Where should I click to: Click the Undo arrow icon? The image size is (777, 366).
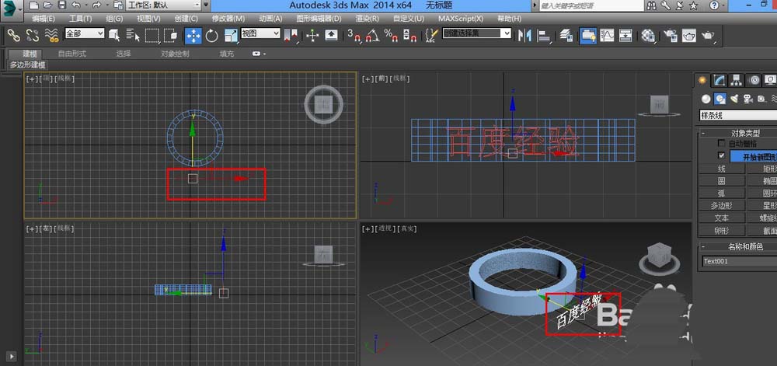pos(75,5)
